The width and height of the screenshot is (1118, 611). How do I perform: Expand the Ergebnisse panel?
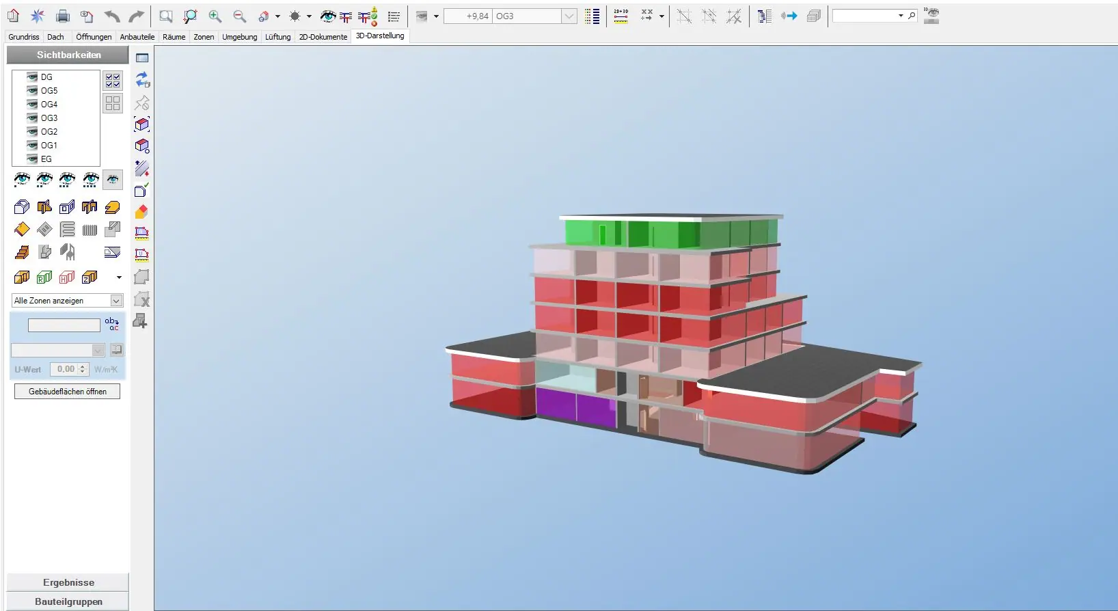pos(68,582)
